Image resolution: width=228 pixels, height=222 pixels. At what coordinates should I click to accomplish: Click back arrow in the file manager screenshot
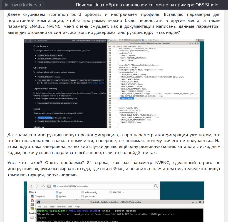point(31,186)
